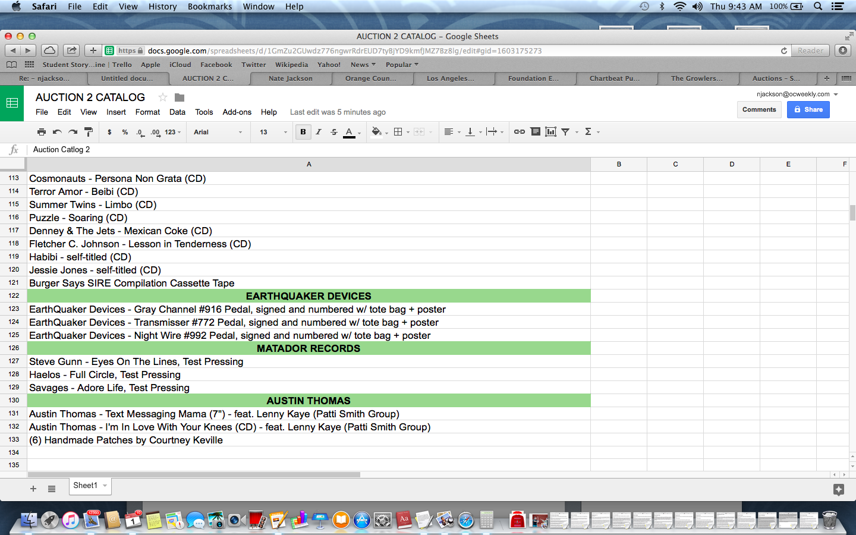
Task: Click the Print icon in toolbar
Action: click(x=41, y=132)
